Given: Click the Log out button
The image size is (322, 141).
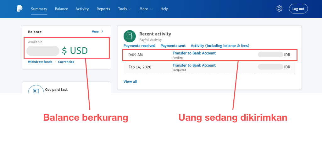Looking at the screenshot, I should (298, 9).
